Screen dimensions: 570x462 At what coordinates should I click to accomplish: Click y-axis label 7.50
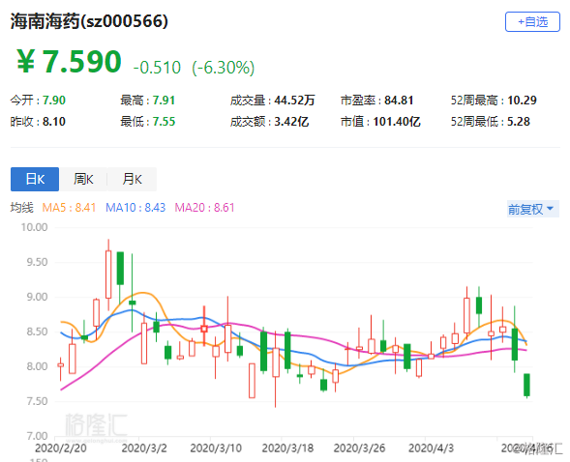coord(37,401)
